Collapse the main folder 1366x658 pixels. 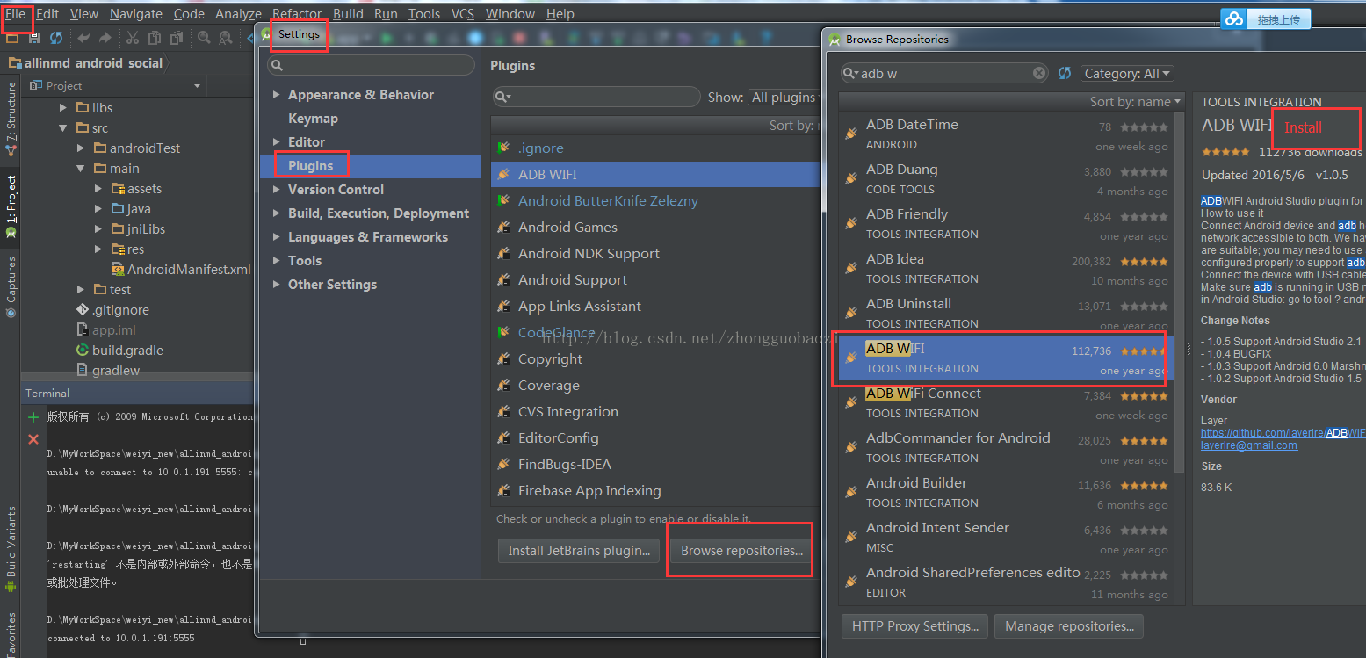tap(80, 168)
